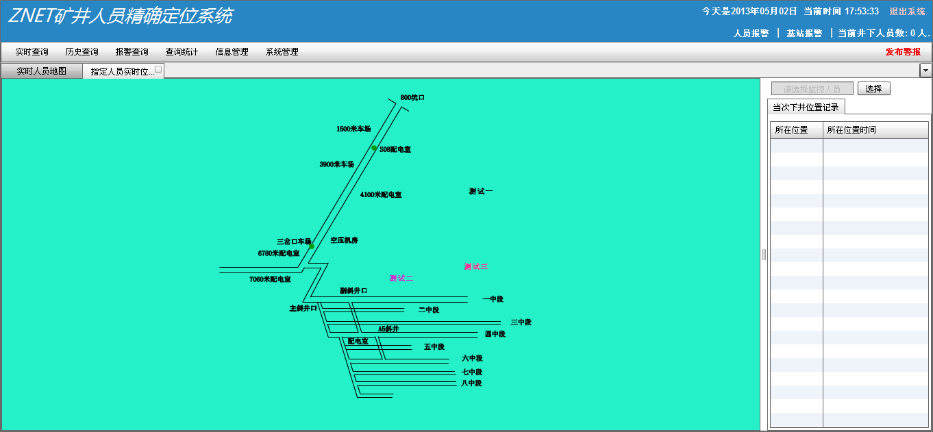Viewport: 933px width, 432px height.
Task: Switch to the 实时人员地图 tab
Action: pyautogui.click(x=42, y=71)
